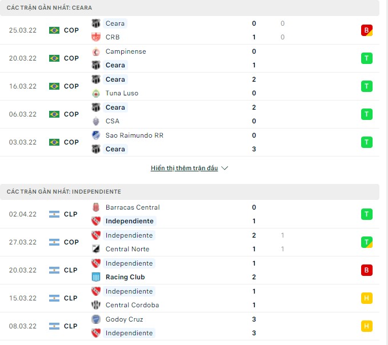Click the Tuna Luso team crest
This screenshot has height=345, width=388.
96,93
